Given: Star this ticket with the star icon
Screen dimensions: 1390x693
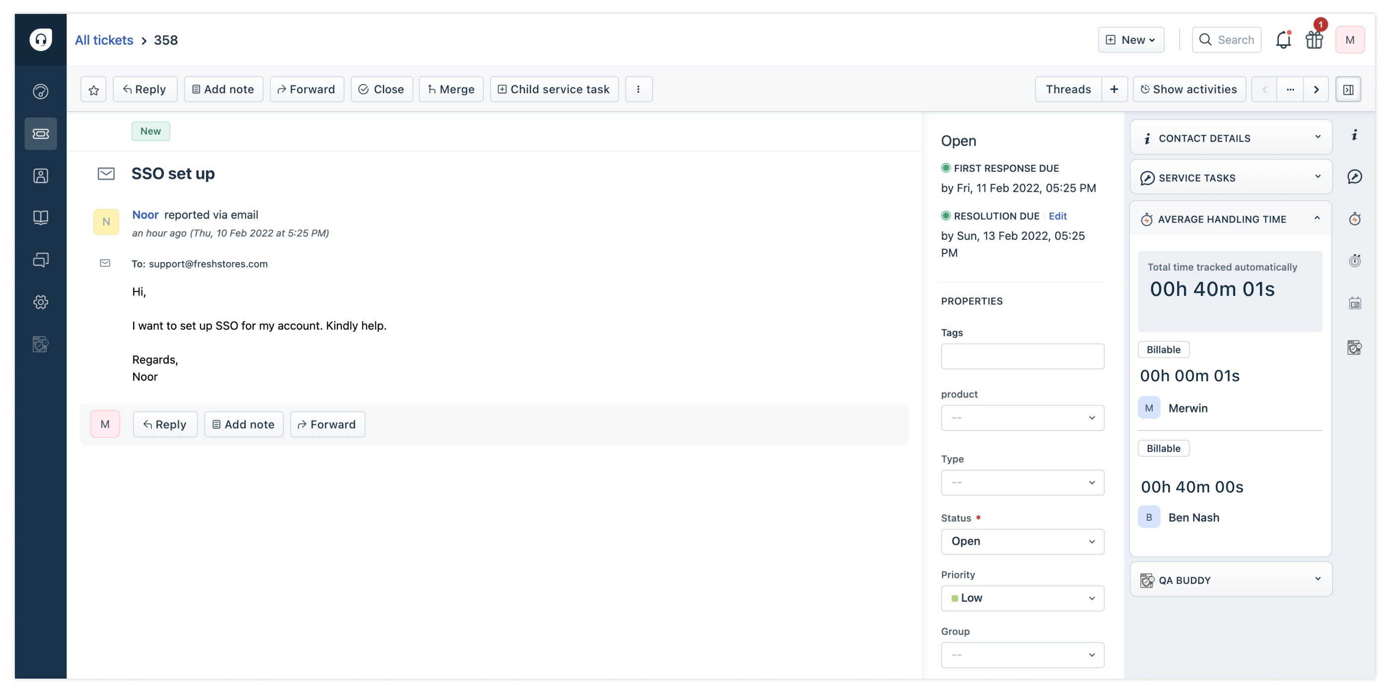Looking at the screenshot, I should click(93, 89).
